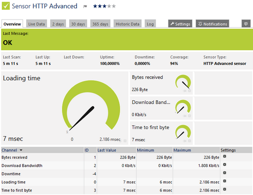The height and width of the screenshot is (195, 253).
Task: Open the Notifications tab with bell
Action: [213, 24]
